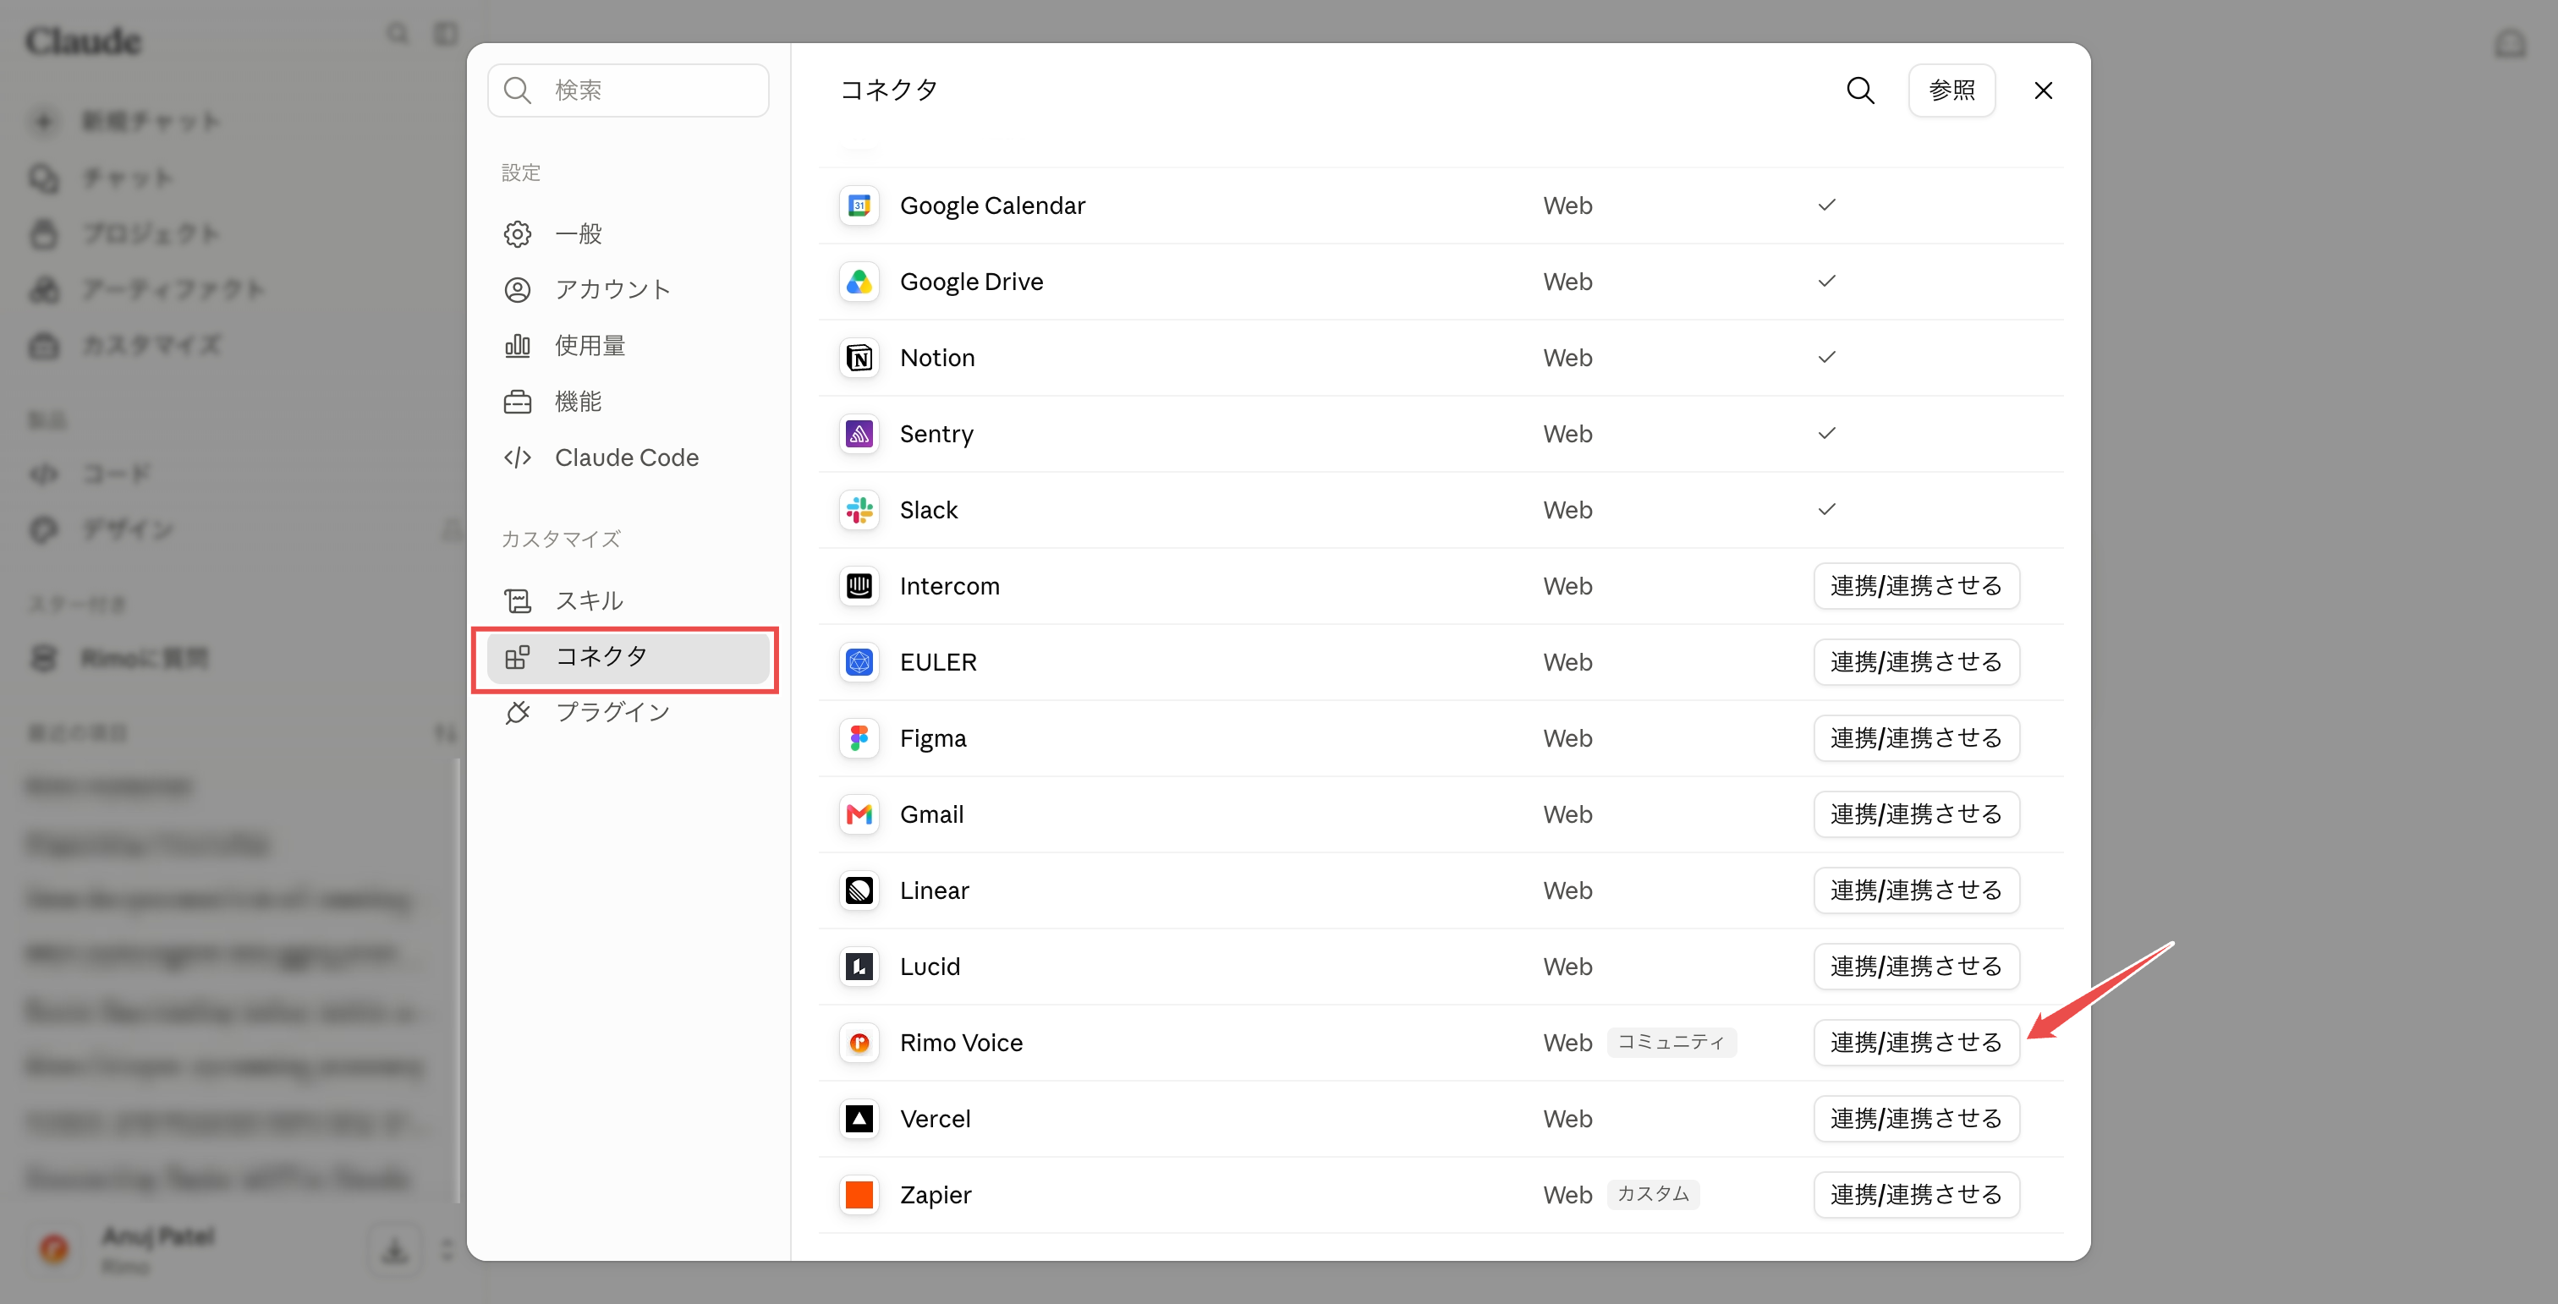Click the Google Calendar connector icon
The width and height of the screenshot is (2558, 1304).
(859, 205)
